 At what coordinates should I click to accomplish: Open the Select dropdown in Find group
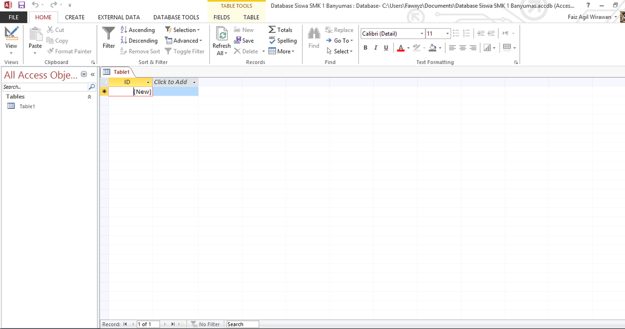(339, 51)
